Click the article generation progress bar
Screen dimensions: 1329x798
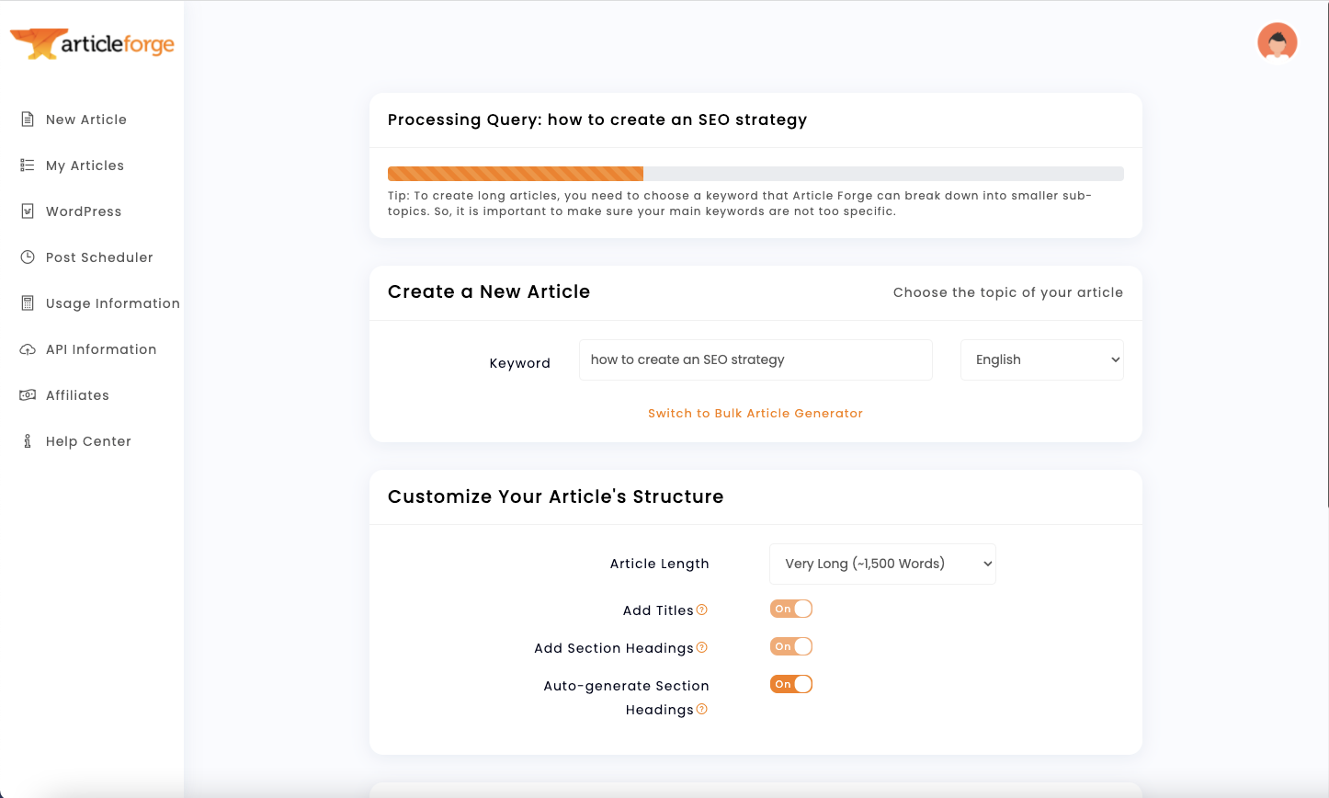(x=755, y=173)
